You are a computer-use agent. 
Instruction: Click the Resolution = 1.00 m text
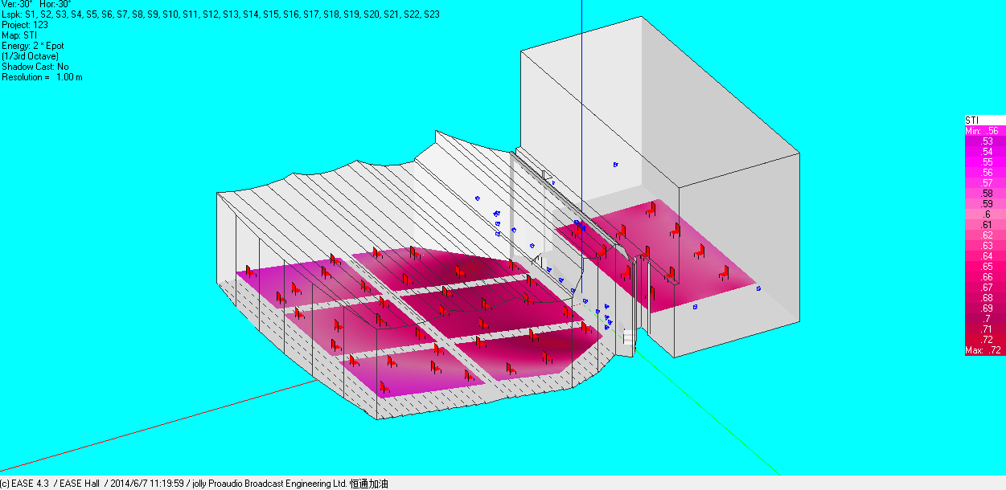42,77
